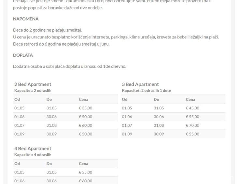Click the "2 Bed Apartment" table heading
238x184 pixels.
tap(33, 85)
